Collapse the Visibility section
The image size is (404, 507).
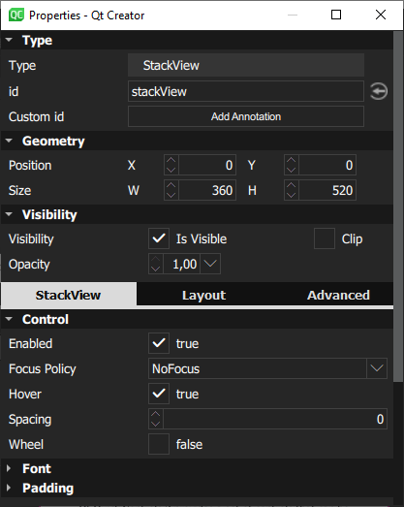[x=9, y=214]
